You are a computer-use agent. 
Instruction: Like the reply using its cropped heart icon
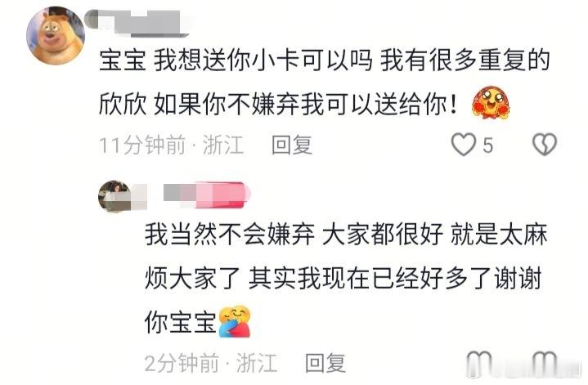click(x=479, y=363)
